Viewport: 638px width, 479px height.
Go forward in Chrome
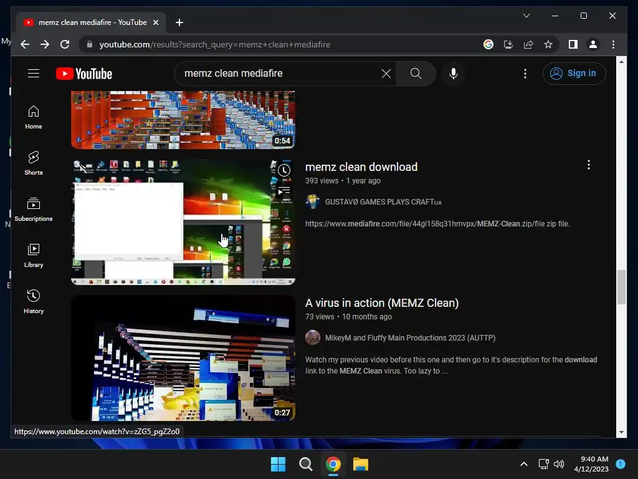click(45, 44)
